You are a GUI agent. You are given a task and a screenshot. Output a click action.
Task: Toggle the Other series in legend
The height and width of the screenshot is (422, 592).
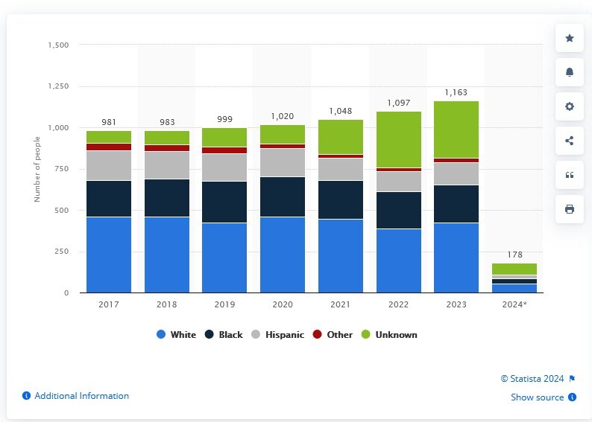(333, 335)
